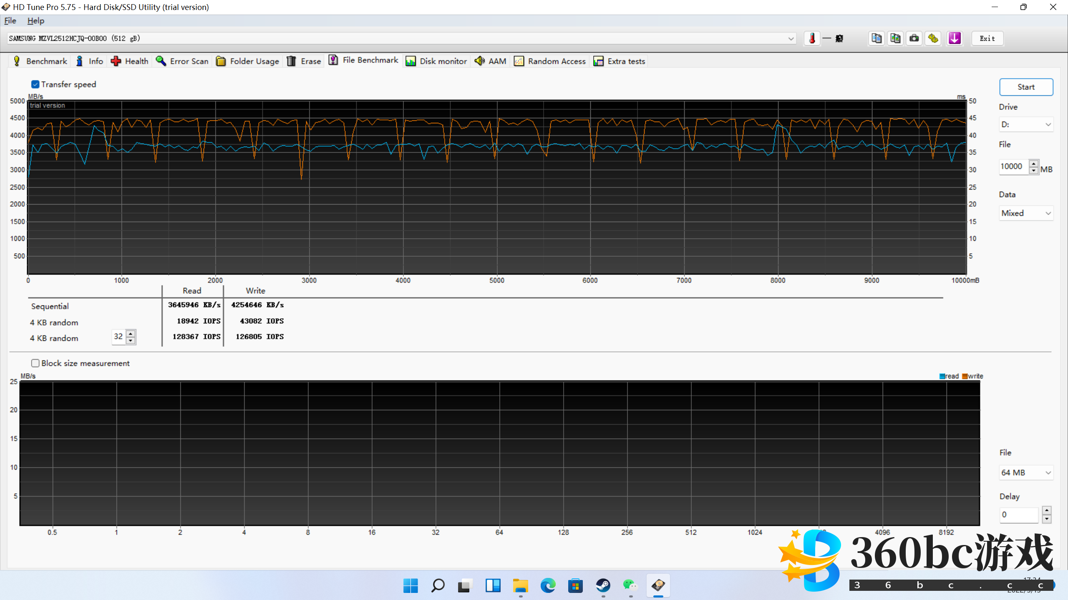Open the Data pattern Mixed dropdown
1068x600 pixels.
click(x=1025, y=213)
